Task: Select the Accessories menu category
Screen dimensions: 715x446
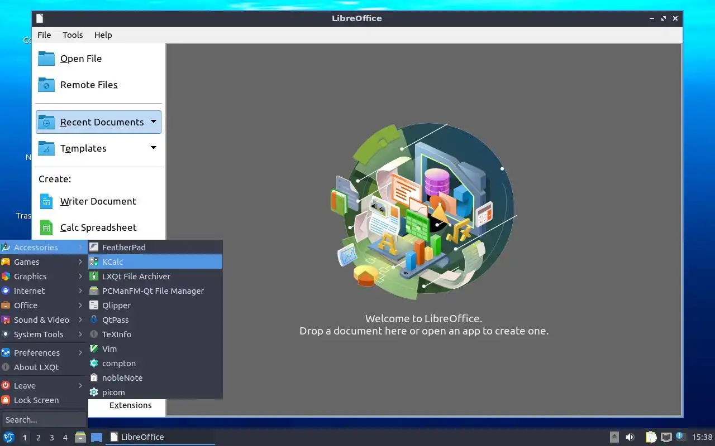Action: coord(44,247)
